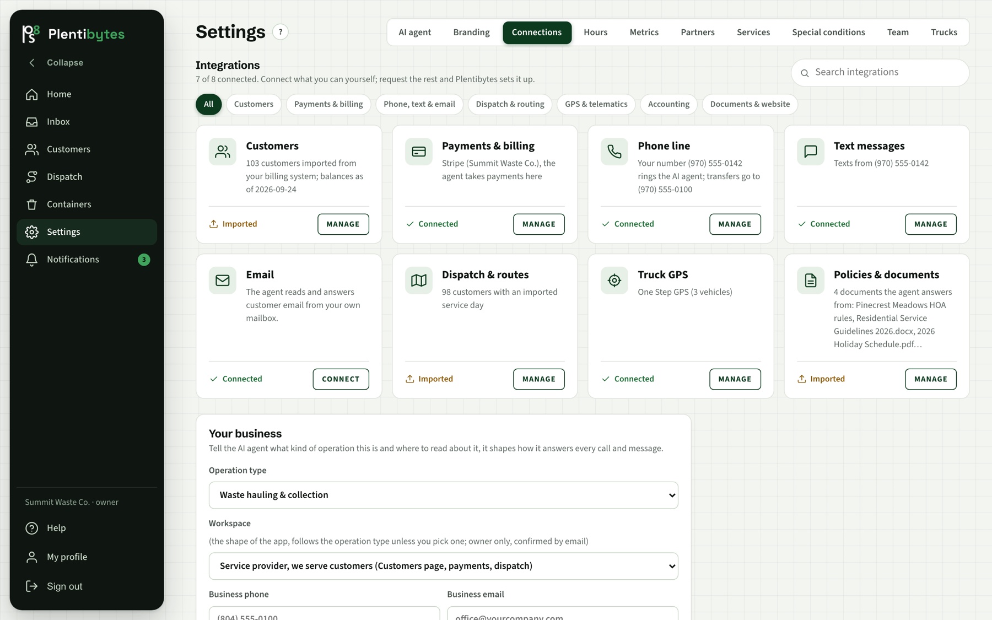The image size is (992, 620).
Task: Click the Containers bin icon
Action: pyautogui.click(x=32, y=204)
